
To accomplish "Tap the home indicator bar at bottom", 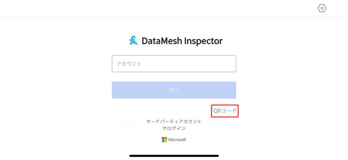I will coord(174,156).
